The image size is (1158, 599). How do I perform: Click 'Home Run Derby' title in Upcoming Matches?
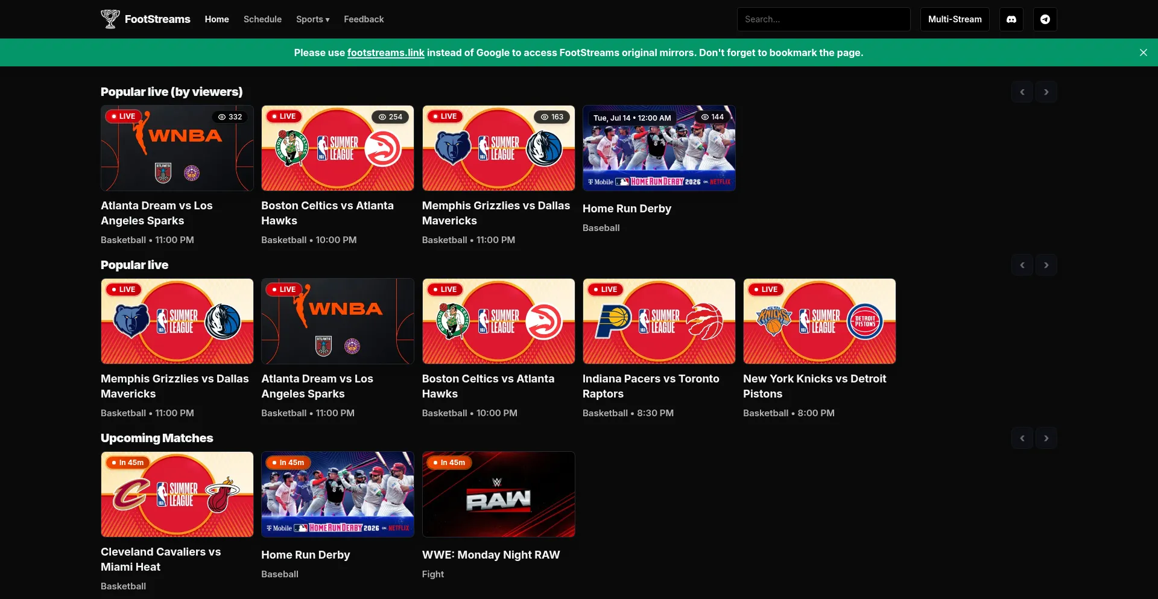click(306, 555)
